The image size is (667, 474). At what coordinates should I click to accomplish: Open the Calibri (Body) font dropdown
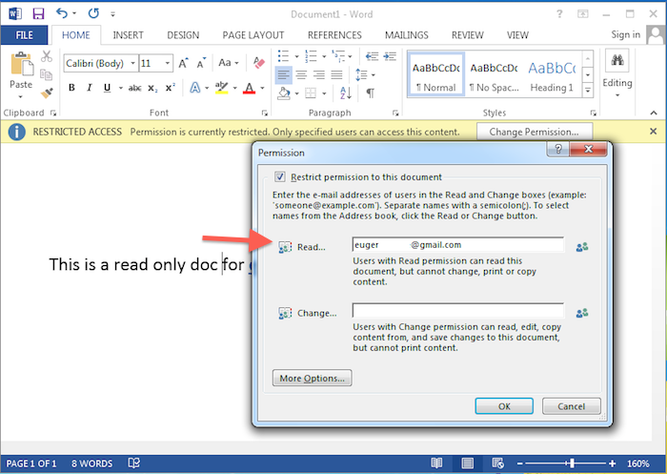click(x=133, y=64)
